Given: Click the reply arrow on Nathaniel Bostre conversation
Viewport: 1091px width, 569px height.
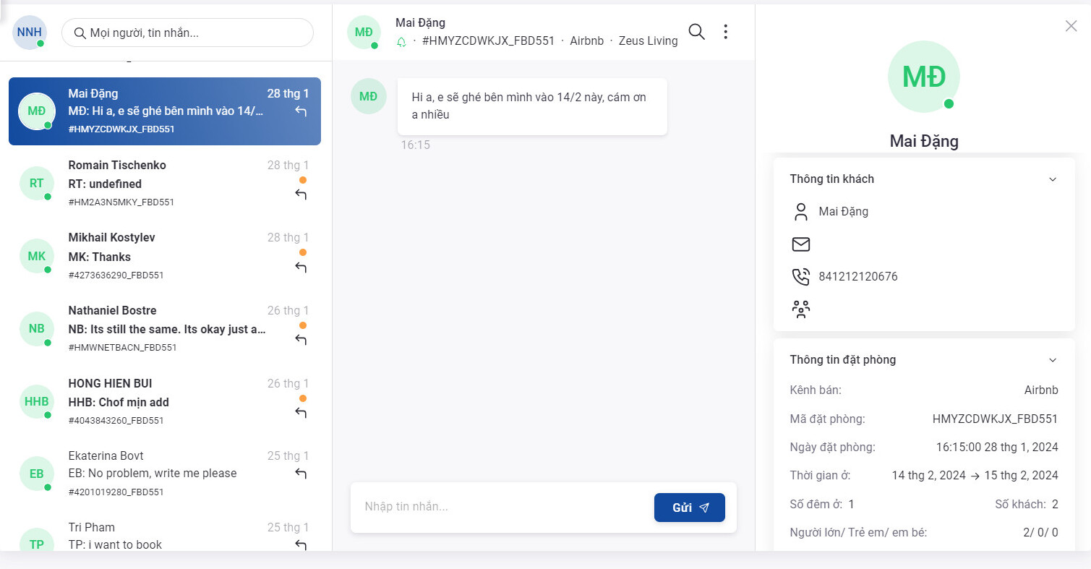Looking at the screenshot, I should pos(301,340).
